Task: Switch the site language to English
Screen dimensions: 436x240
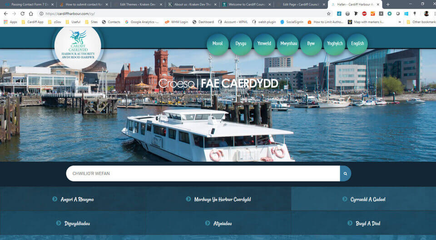Action: pyautogui.click(x=357, y=44)
